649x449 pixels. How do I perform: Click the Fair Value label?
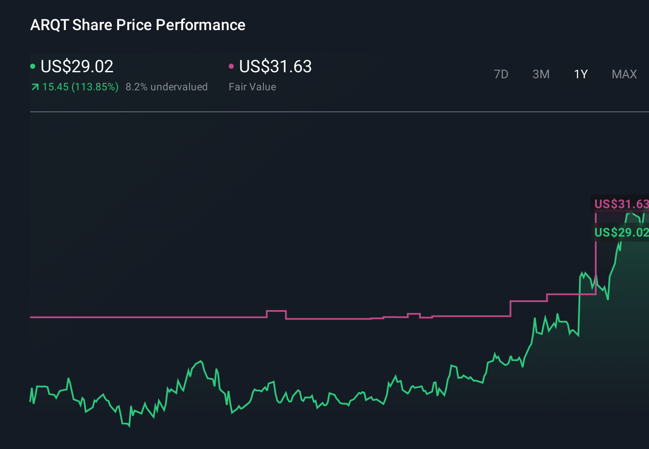tap(252, 87)
